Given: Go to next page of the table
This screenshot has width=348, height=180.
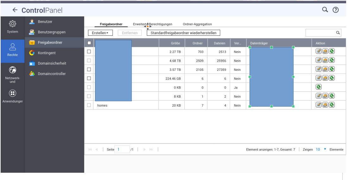Looking at the screenshot, I should click(144, 149).
